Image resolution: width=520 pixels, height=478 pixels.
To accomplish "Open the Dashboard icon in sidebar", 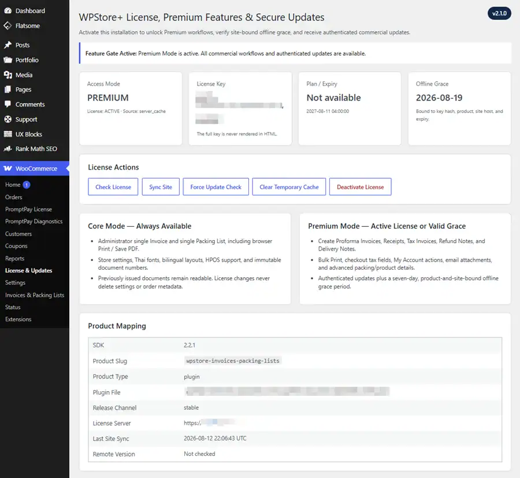I will click(x=8, y=10).
